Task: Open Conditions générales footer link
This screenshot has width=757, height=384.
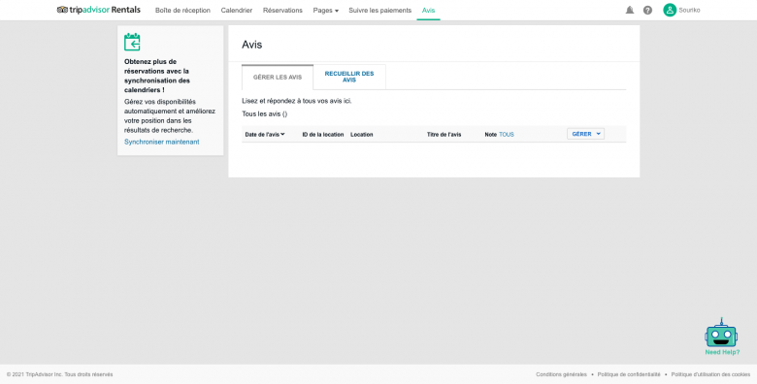Action: [x=562, y=374]
